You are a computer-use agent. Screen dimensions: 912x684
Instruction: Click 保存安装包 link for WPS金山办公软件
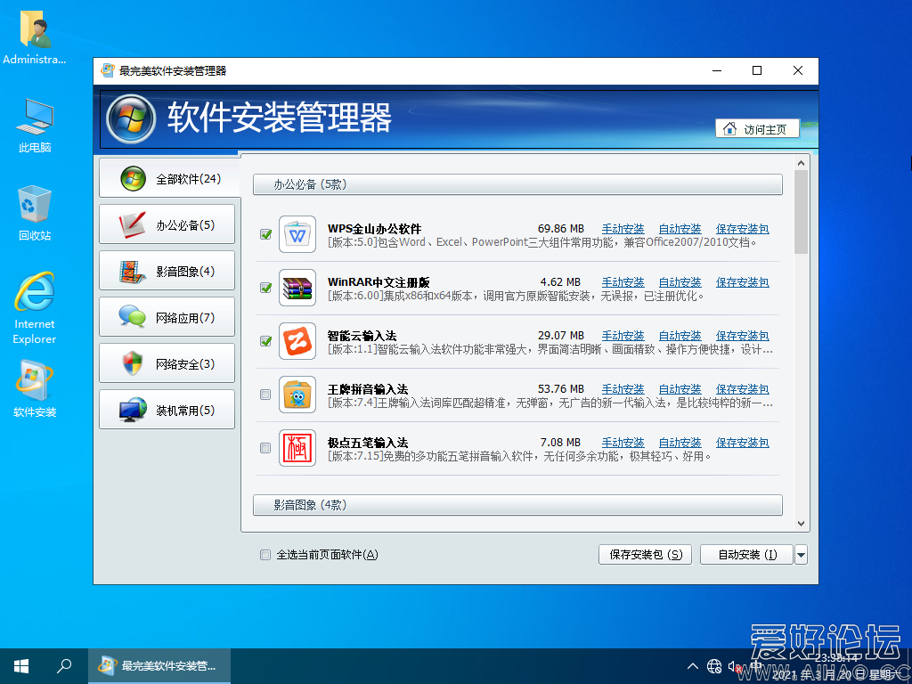pyautogui.click(x=742, y=229)
